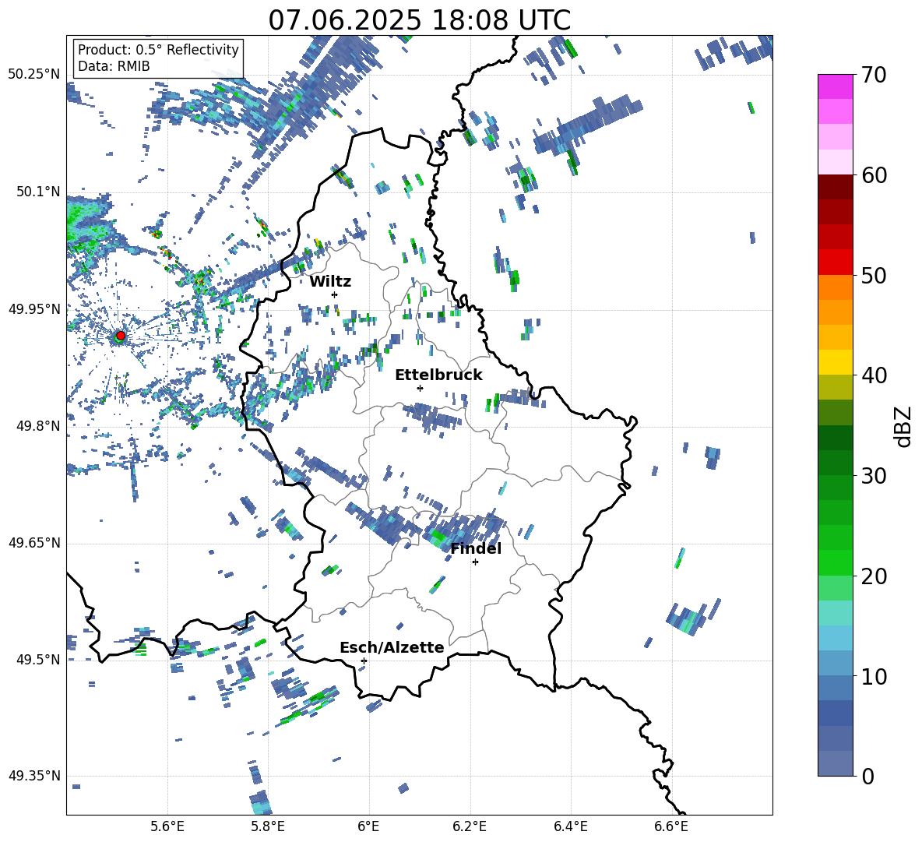
Task: Click the dBZ colorbar axis label
Action: click(903, 426)
